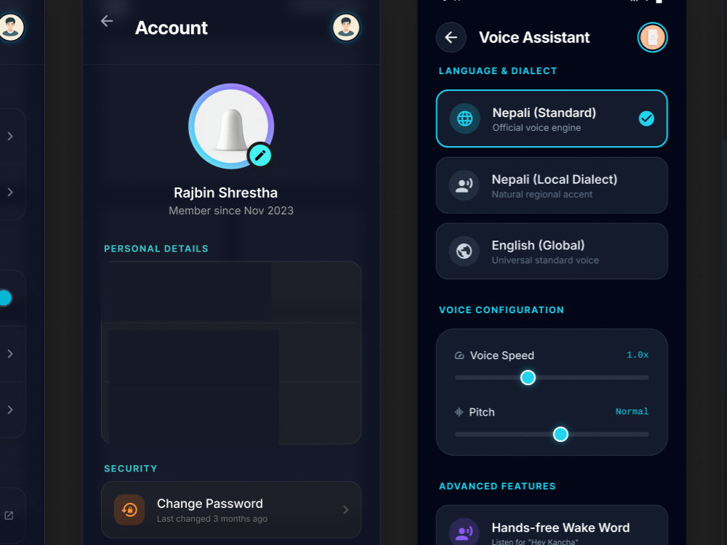Open avatar in Voice Assistant header
Image resolution: width=727 pixels, height=545 pixels.
[x=652, y=38]
